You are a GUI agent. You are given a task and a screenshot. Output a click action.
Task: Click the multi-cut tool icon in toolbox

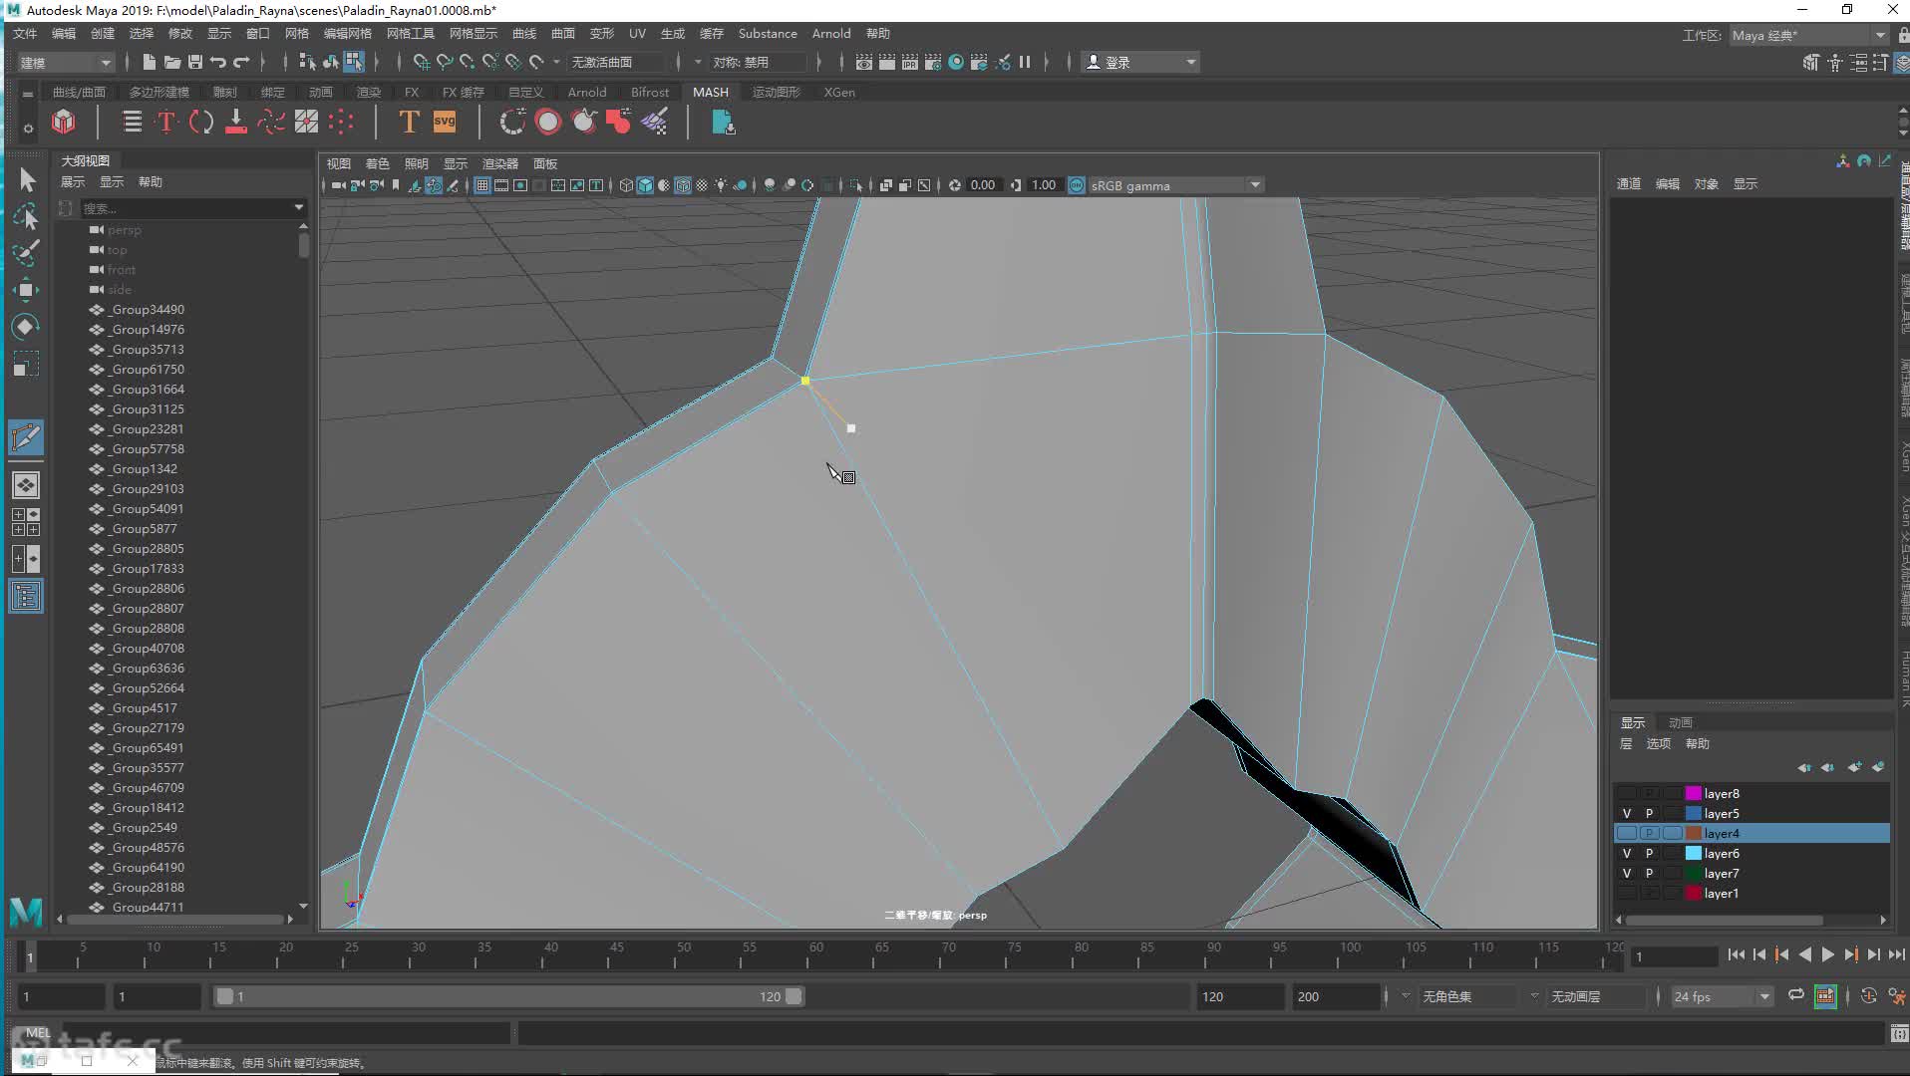coord(26,437)
